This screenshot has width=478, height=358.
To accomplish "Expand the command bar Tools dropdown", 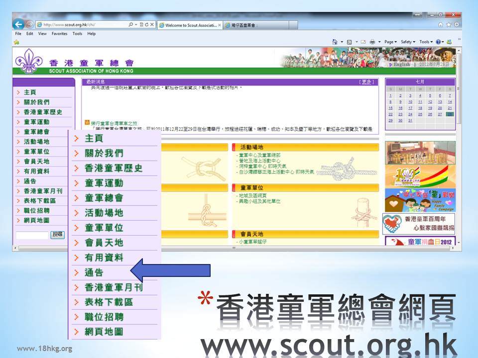I will click(426, 42).
